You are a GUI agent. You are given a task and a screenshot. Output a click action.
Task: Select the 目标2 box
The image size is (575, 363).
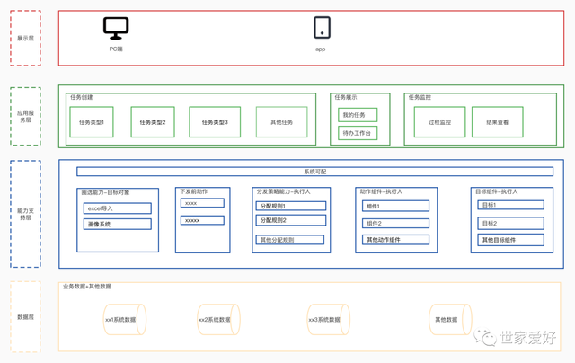click(x=511, y=224)
